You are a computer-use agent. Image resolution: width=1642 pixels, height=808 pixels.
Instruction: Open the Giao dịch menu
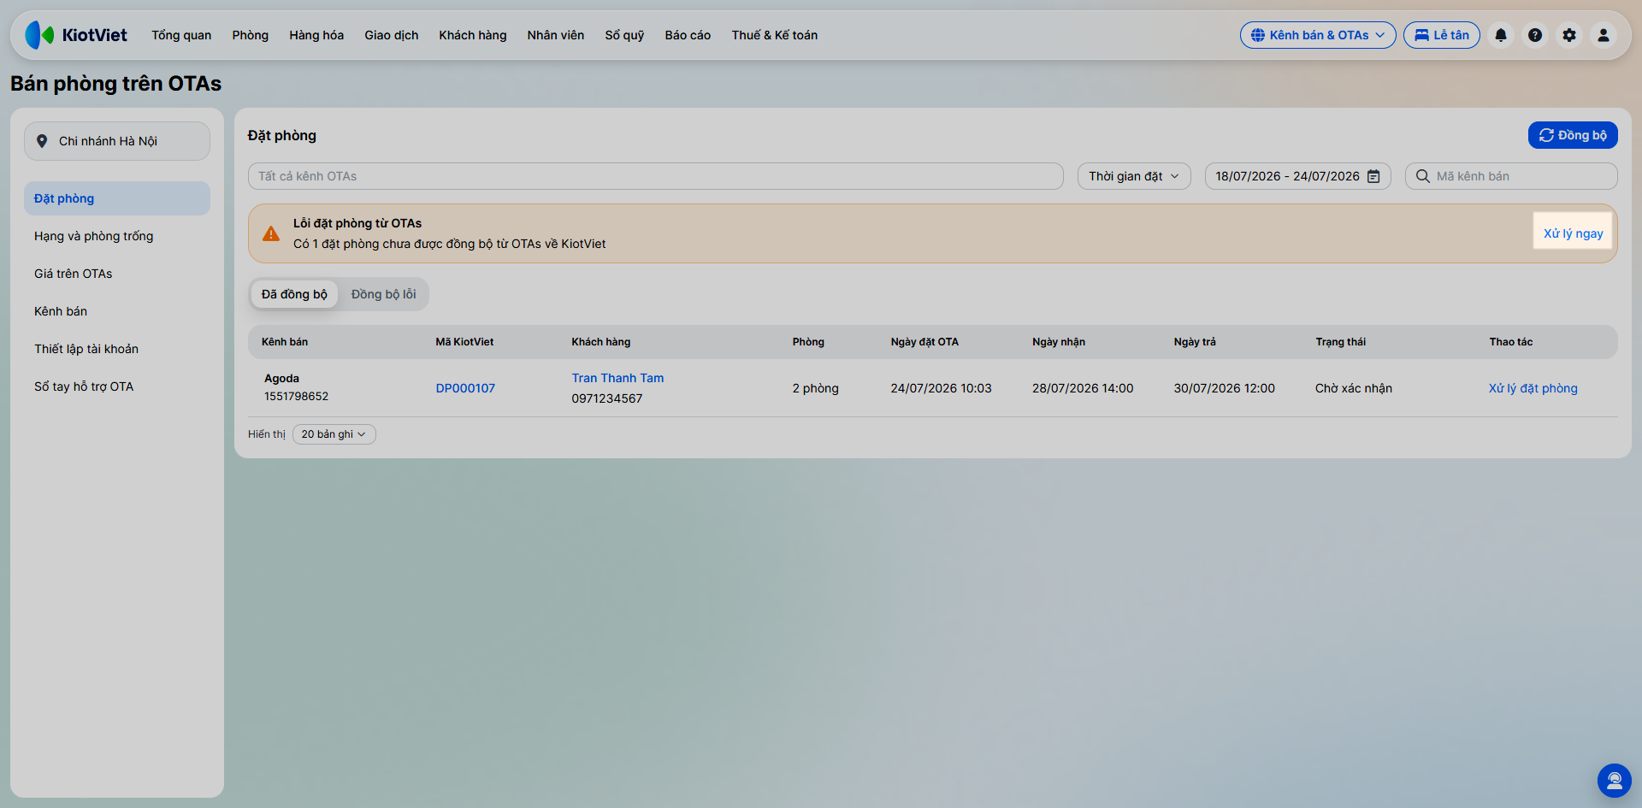pyautogui.click(x=392, y=35)
